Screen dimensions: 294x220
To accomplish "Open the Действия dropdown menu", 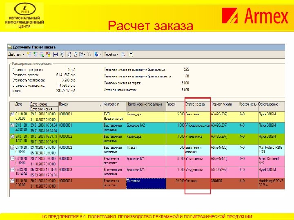I will (16, 55).
